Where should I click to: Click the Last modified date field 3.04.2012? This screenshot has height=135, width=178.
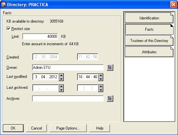tap(46, 77)
